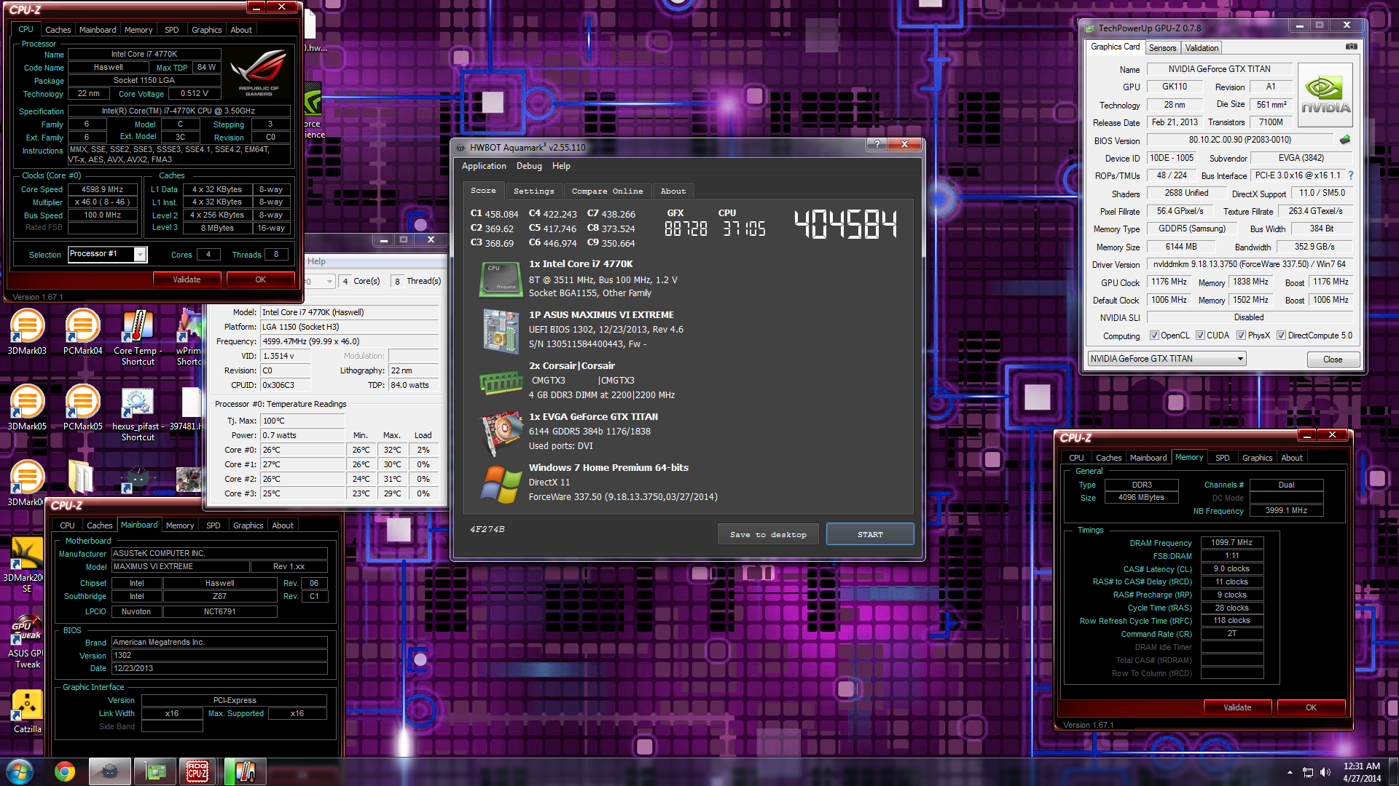Open Caches tab in CPU-Z Mainboard window
This screenshot has width=1399, height=786.
click(x=99, y=525)
